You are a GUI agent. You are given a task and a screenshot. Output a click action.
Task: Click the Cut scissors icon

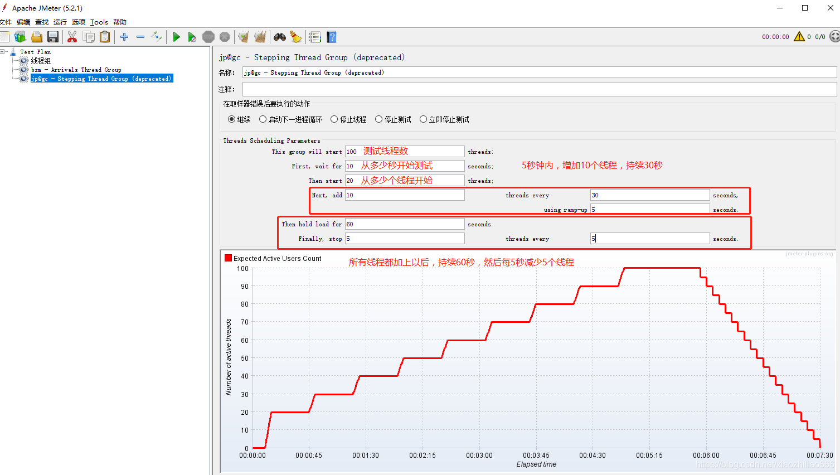click(72, 37)
